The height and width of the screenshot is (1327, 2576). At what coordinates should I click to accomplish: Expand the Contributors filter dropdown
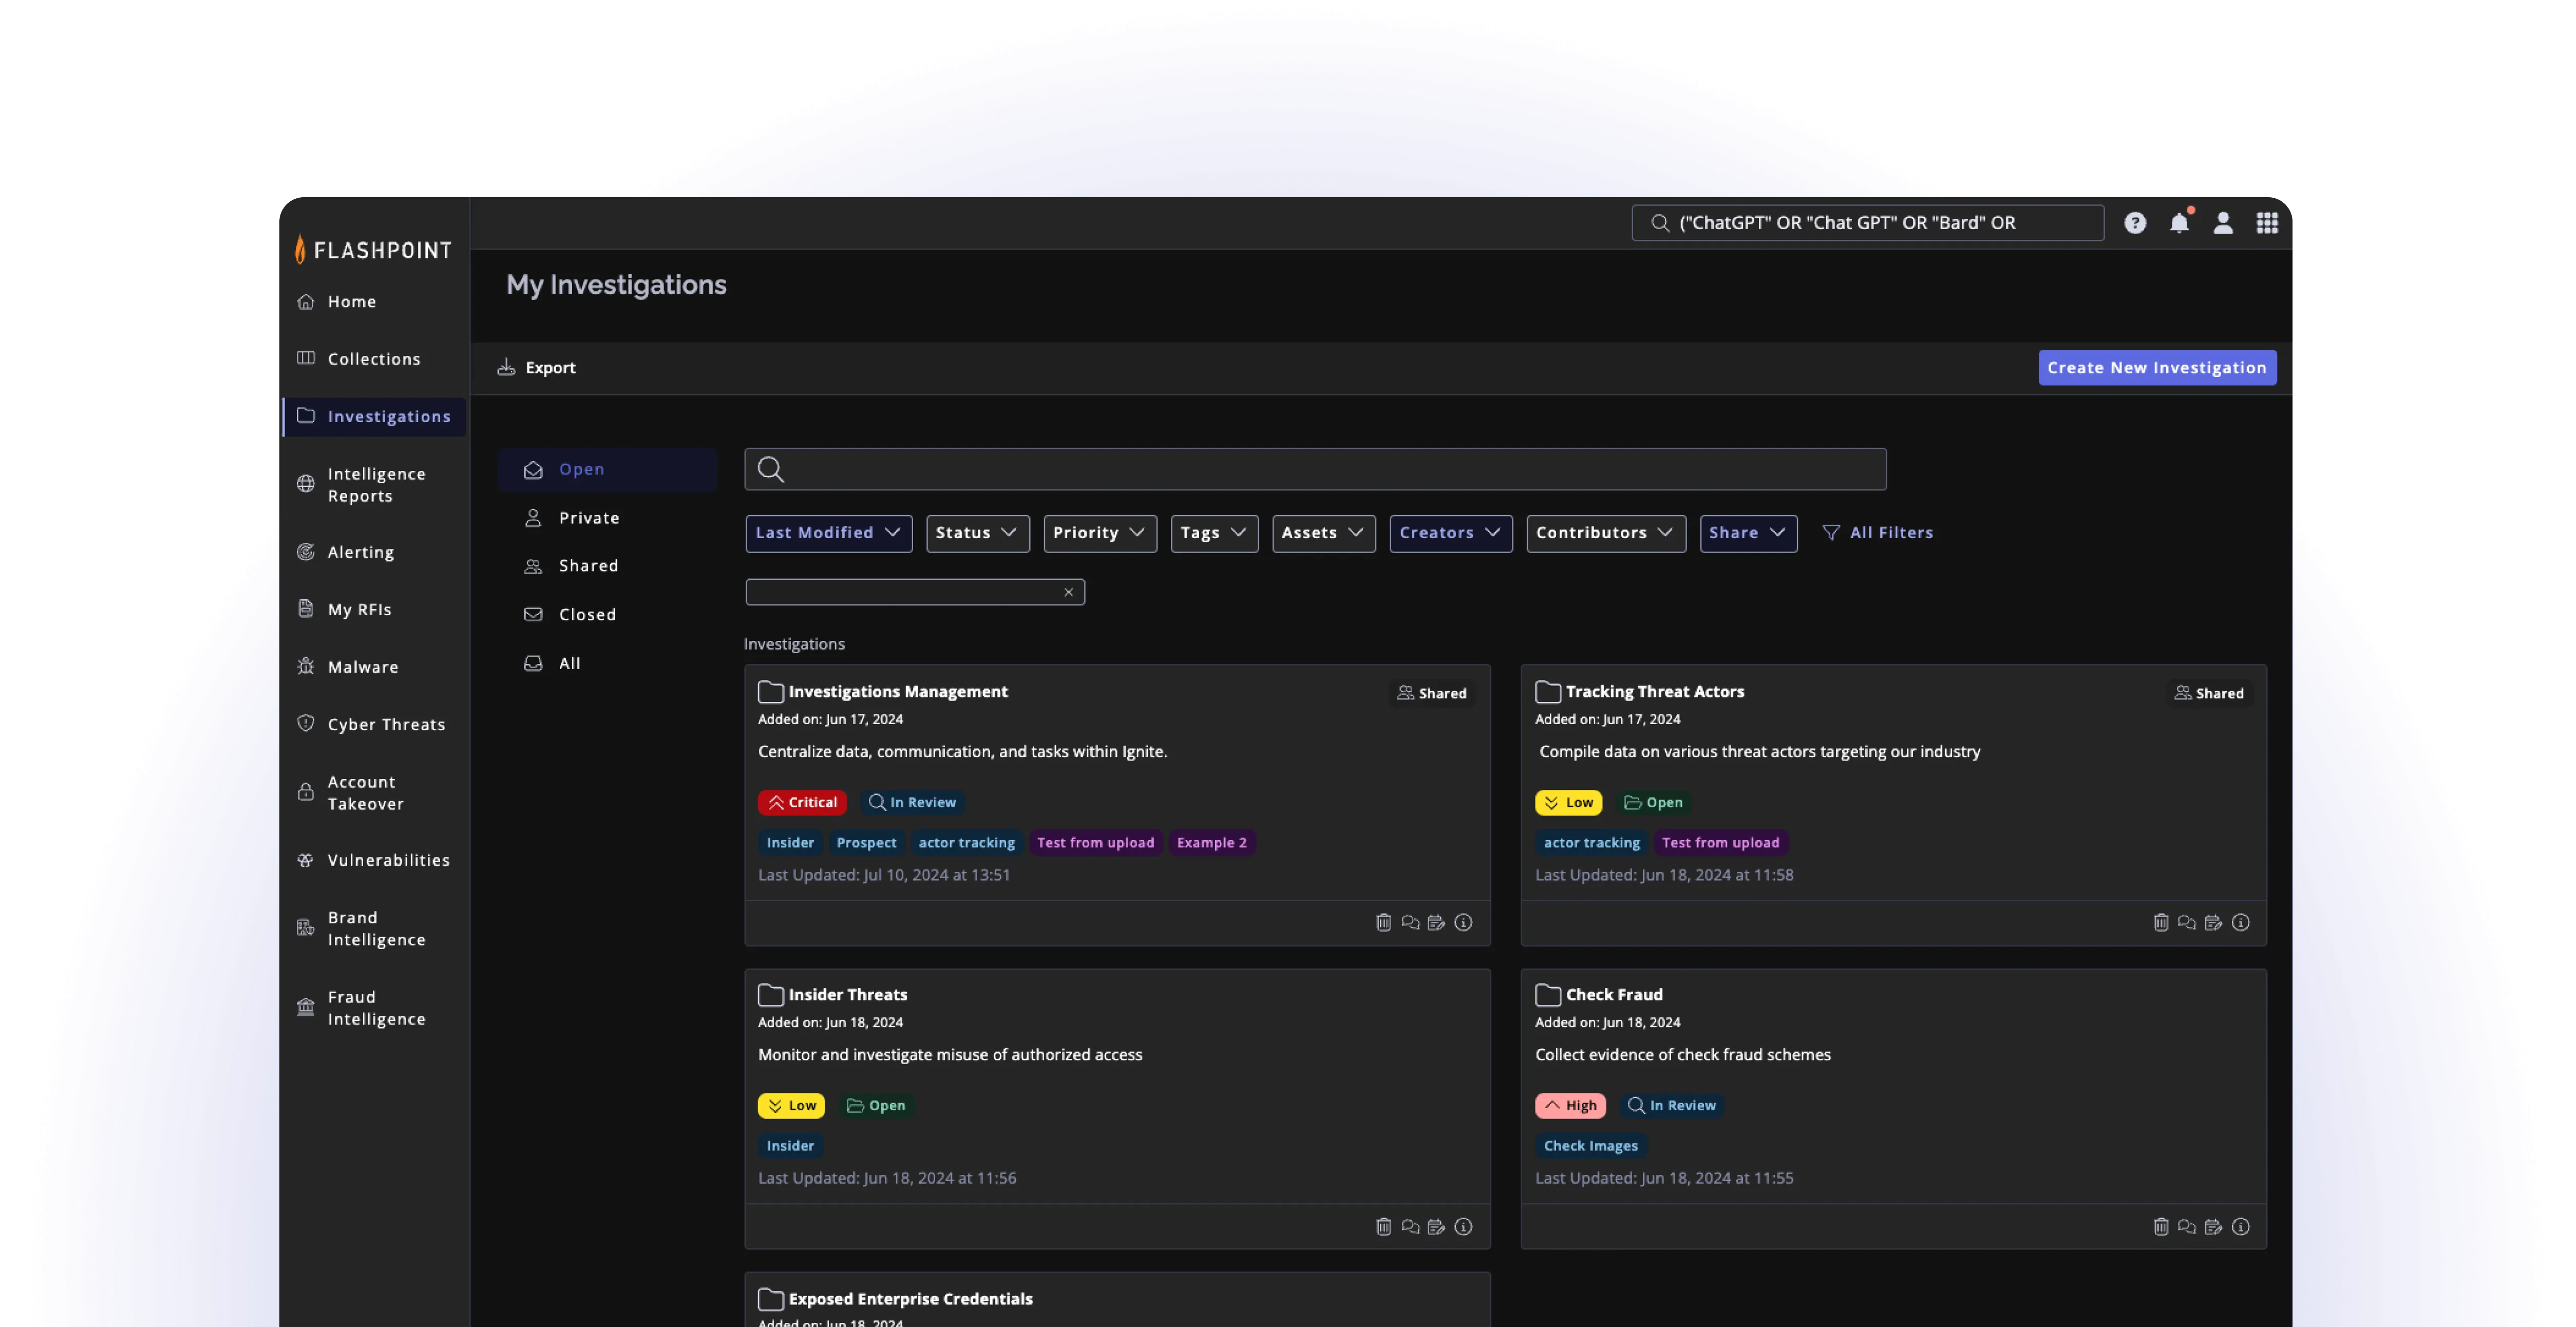[x=1605, y=533]
